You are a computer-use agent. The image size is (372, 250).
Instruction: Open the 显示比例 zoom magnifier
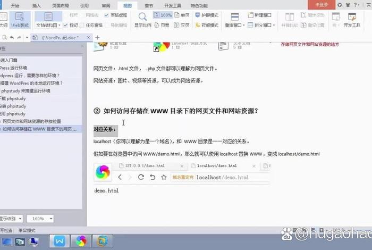[x=142, y=20]
